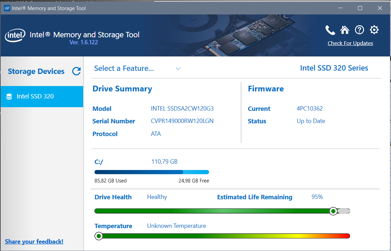Select Intel SSD 320 in device list
The image size is (391, 251).
(42, 97)
